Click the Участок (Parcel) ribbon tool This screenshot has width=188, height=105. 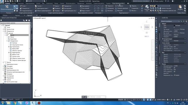point(38,6)
